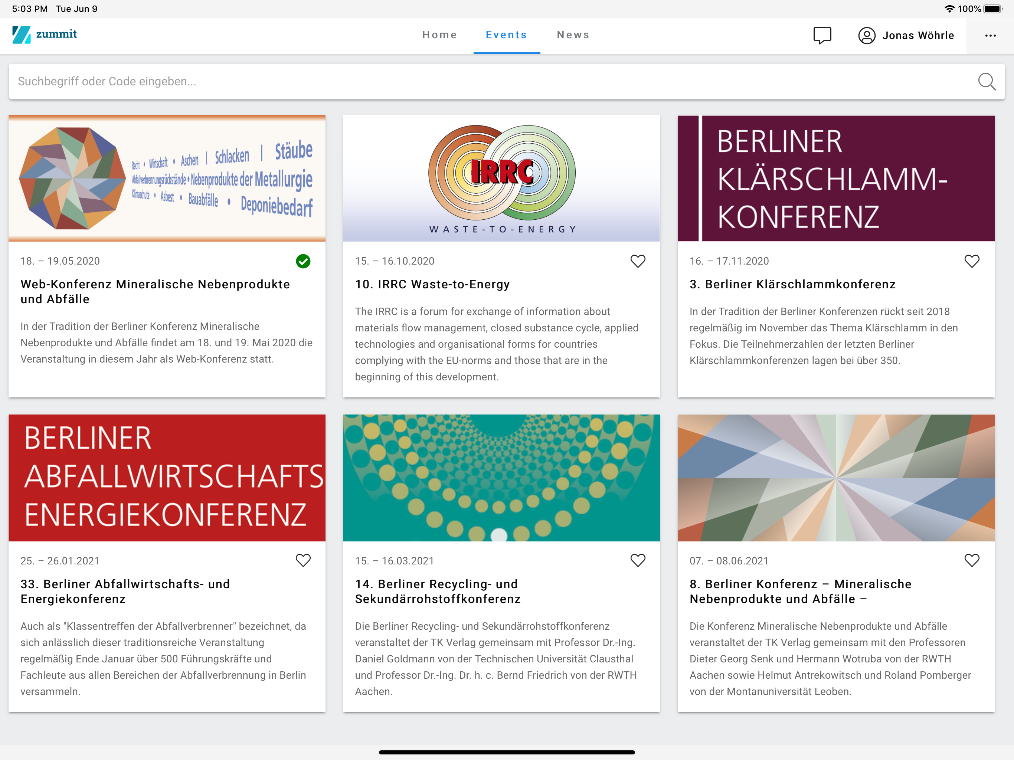Focus the Suchbegriff oder Code search field
The height and width of the screenshot is (760, 1014).
click(x=507, y=82)
